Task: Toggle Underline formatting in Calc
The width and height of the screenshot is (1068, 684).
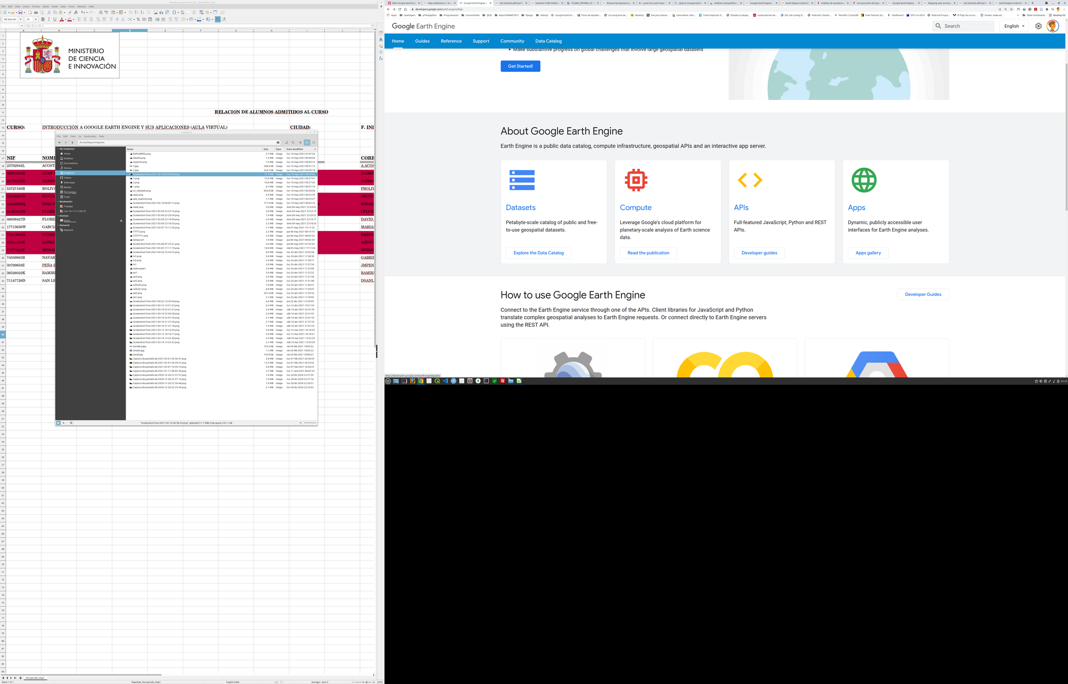Action: coord(55,19)
